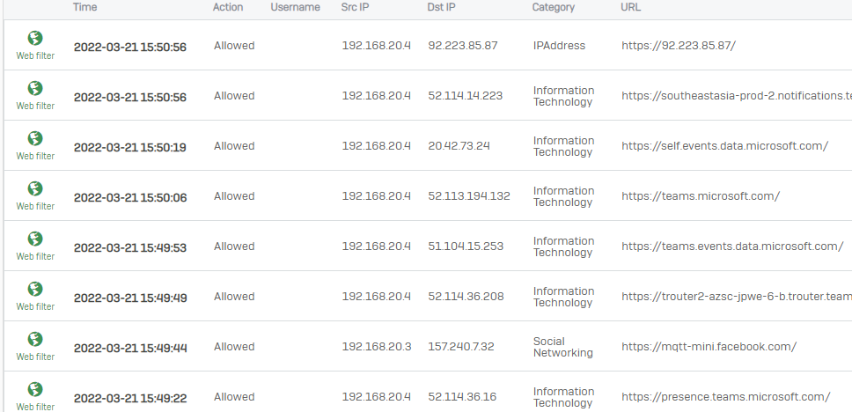Click Web filter icon for 51.104.15.253 row
852x412 pixels.
point(35,239)
